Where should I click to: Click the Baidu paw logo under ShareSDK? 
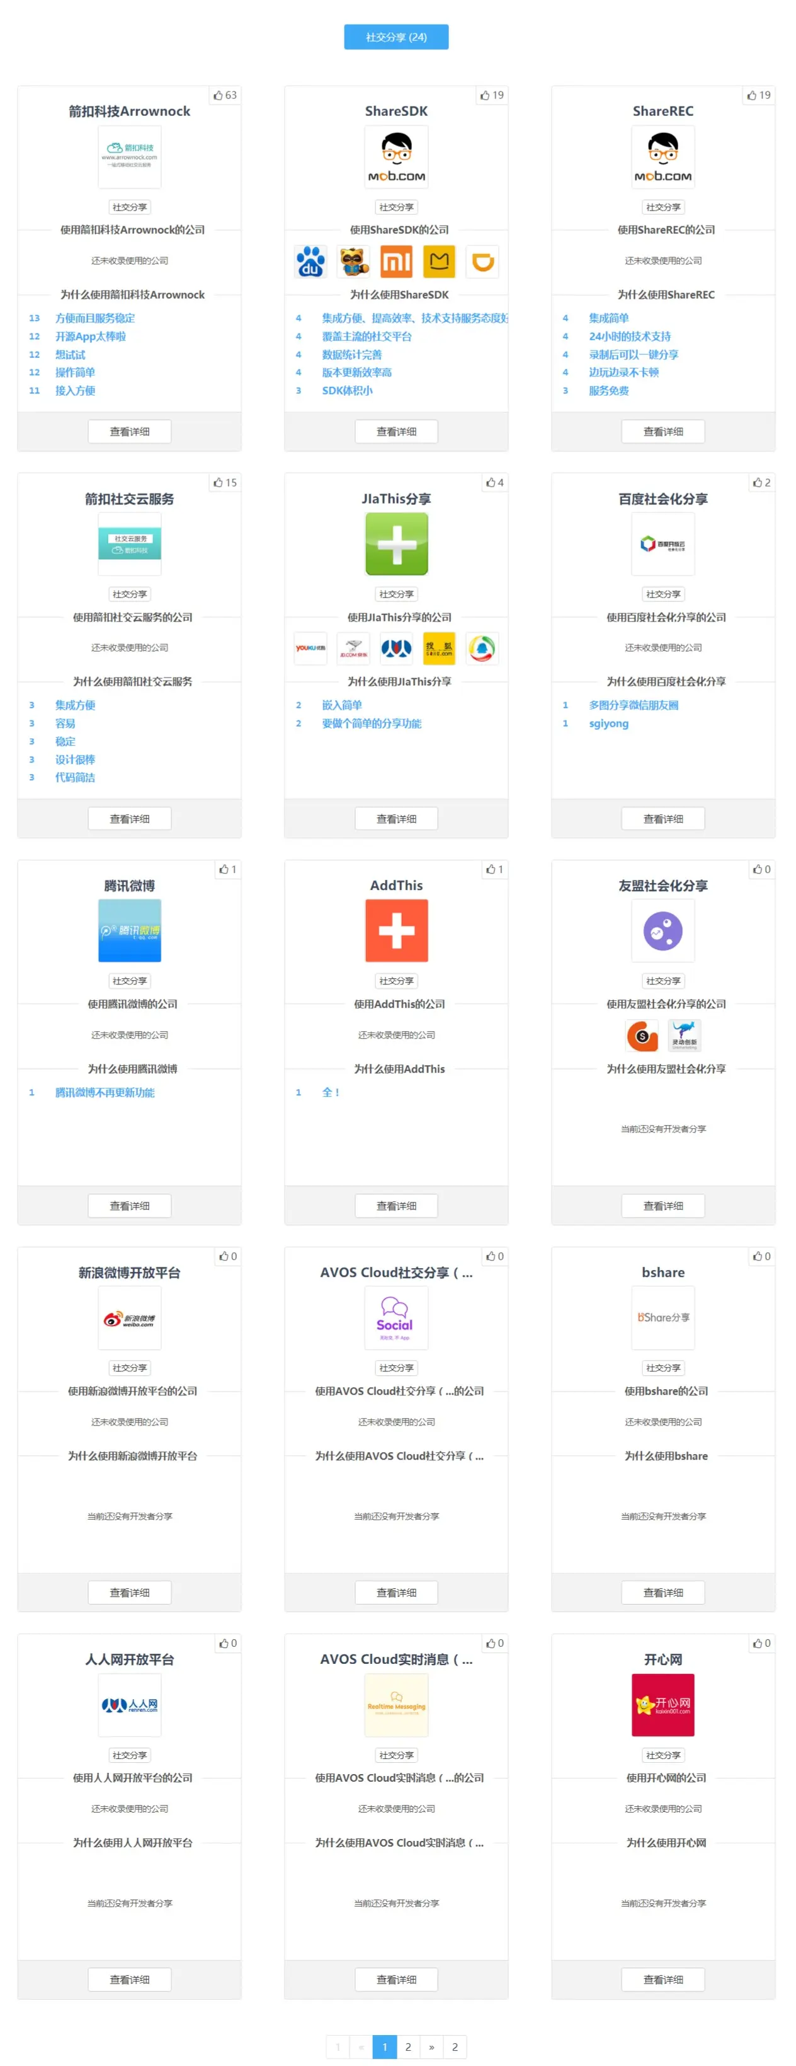(x=311, y=262)
